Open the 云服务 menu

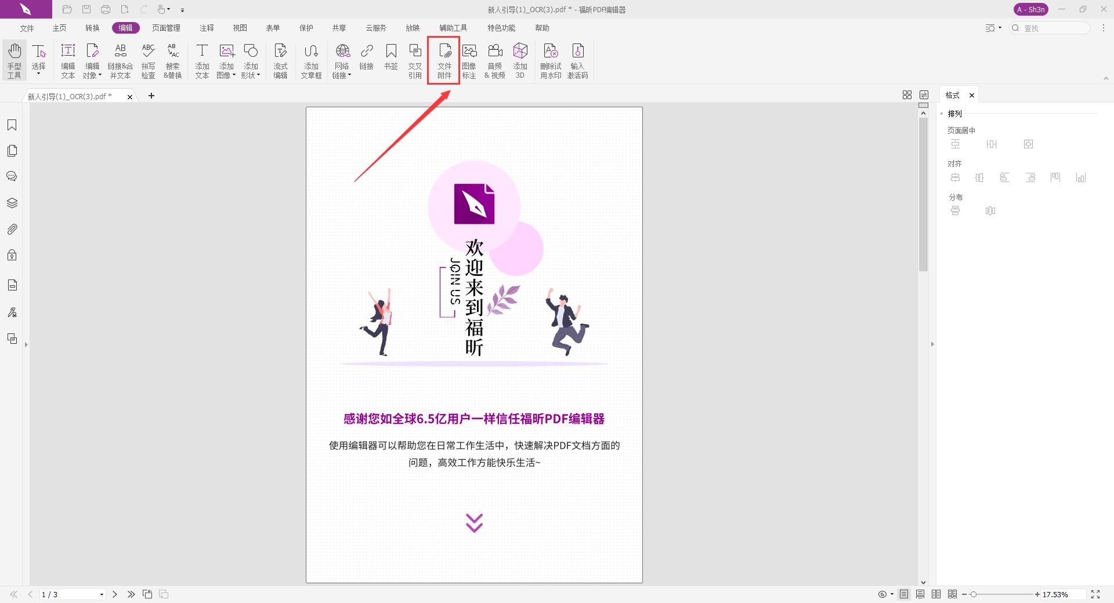(376, 27)
